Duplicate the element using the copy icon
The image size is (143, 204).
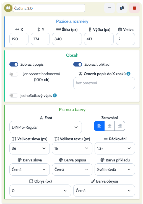(x=122, y=8)
